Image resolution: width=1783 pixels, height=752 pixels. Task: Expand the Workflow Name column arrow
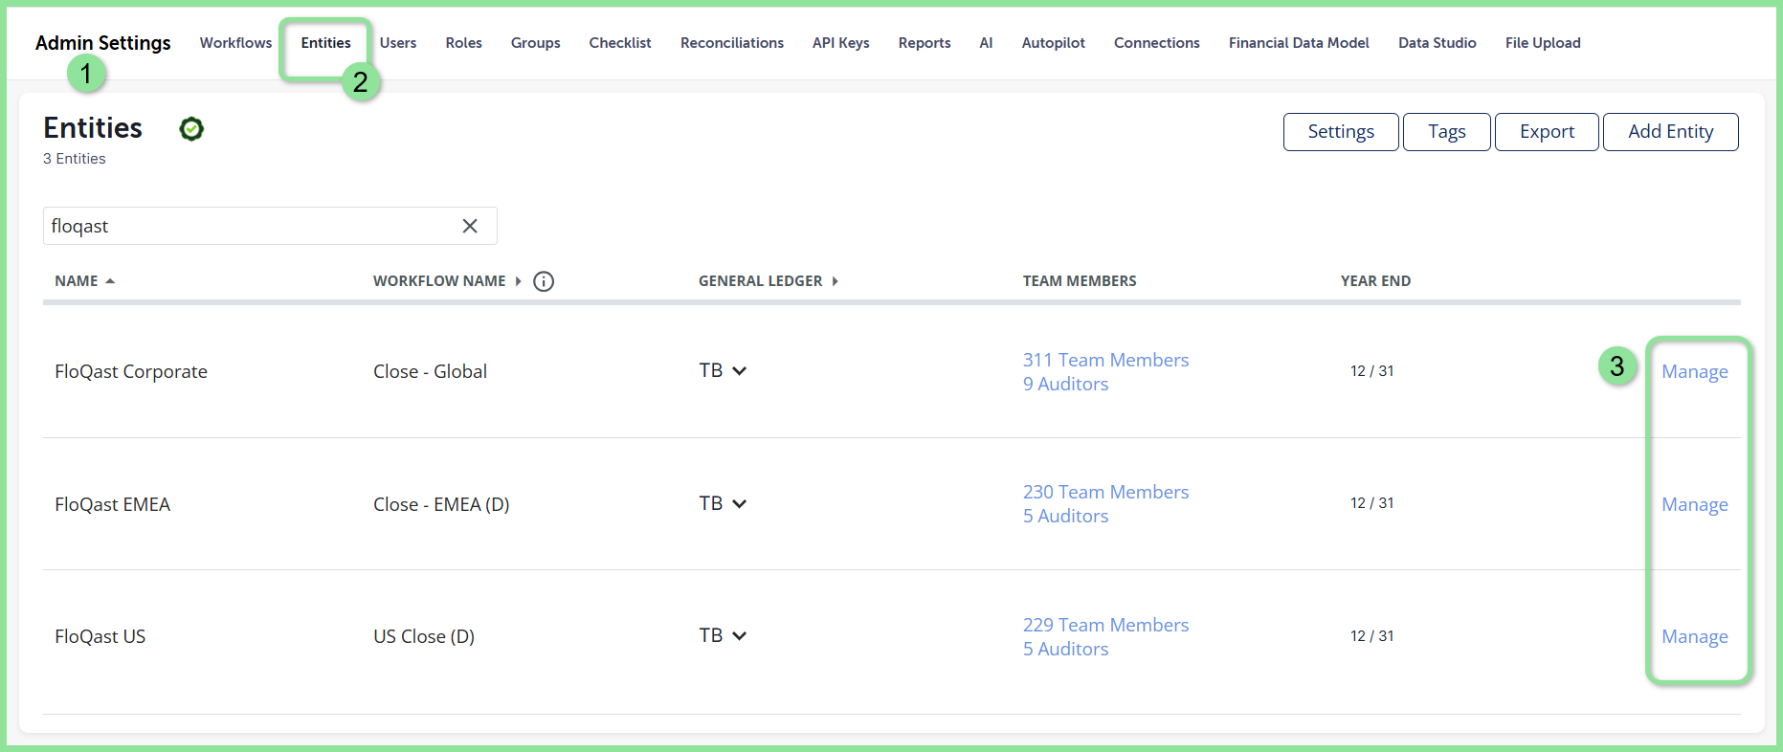518,281
